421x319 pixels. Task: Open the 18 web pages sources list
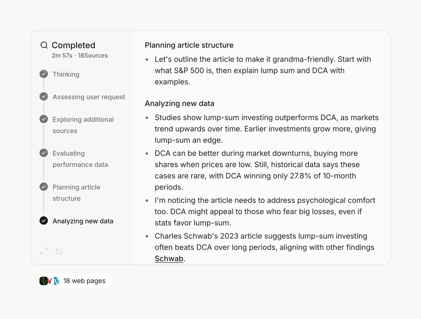click(84, 281)
